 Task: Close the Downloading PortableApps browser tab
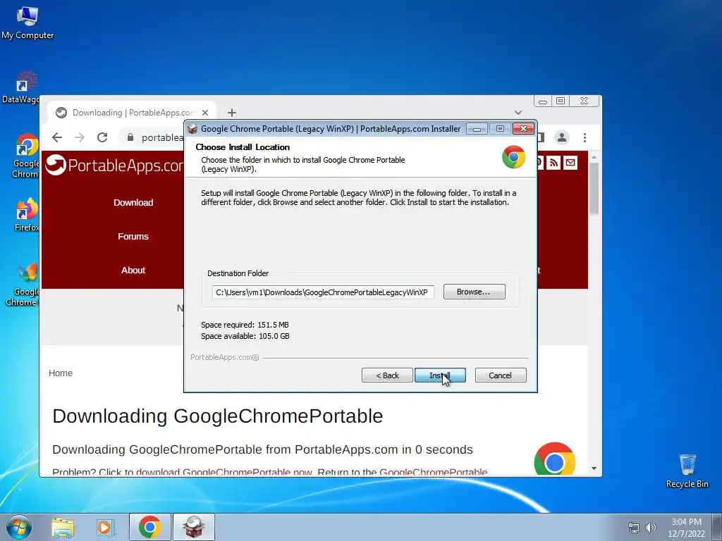point(205,113)
